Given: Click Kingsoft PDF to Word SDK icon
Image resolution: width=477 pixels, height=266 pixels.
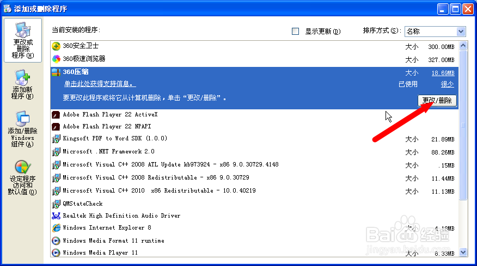Looking at the screenshot, I should [x=56, y=139].
